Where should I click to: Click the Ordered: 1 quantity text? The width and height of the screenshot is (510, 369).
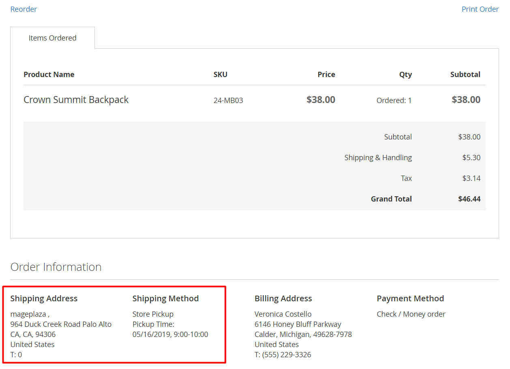(394, 100)
